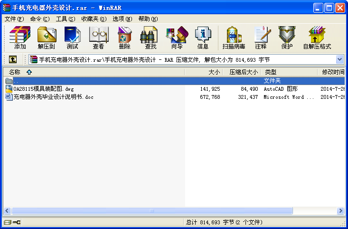The width and height of the screenshot is (348, 229).
Task: Close the WinRAR window
Action: (340, 8)
